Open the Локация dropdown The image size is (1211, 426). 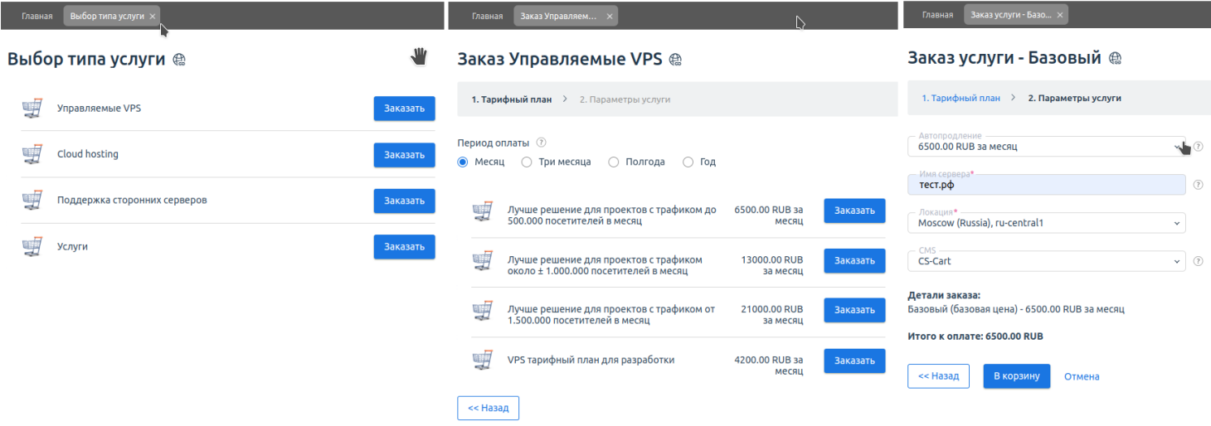tap(1047, 223)
